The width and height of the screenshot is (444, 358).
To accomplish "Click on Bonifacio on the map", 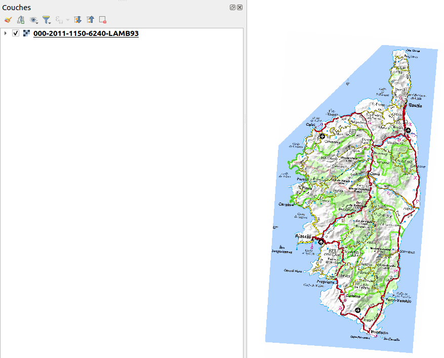I will pos(380,333).
